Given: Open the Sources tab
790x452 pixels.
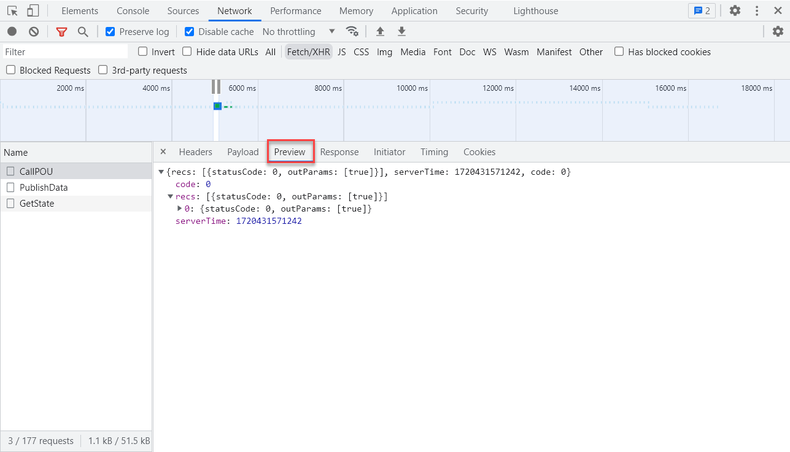Looking at the screenshot, I should (183, 10).
